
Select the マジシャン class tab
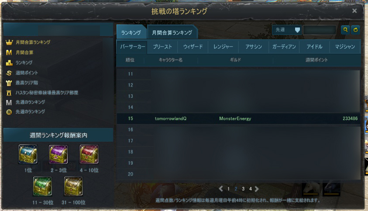(345, 46)
